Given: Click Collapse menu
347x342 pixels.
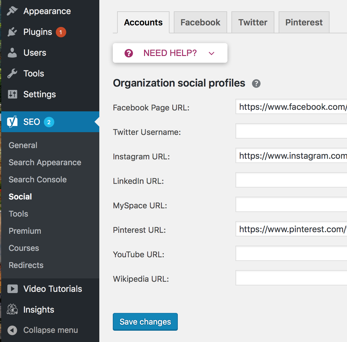Looking at the screenshot, I should pyautogui.click(x=50, y=330).
